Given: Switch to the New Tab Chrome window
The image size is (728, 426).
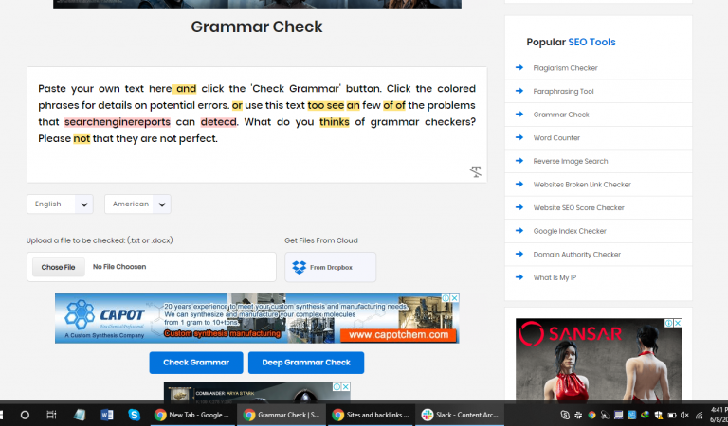Looking at the screenshot, I should (192, 415).
